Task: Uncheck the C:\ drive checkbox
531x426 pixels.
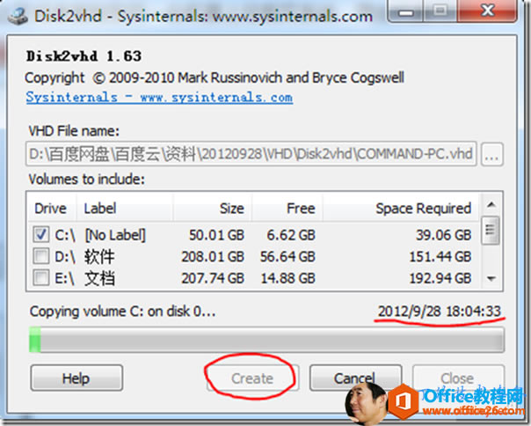Action: [40, 234]
